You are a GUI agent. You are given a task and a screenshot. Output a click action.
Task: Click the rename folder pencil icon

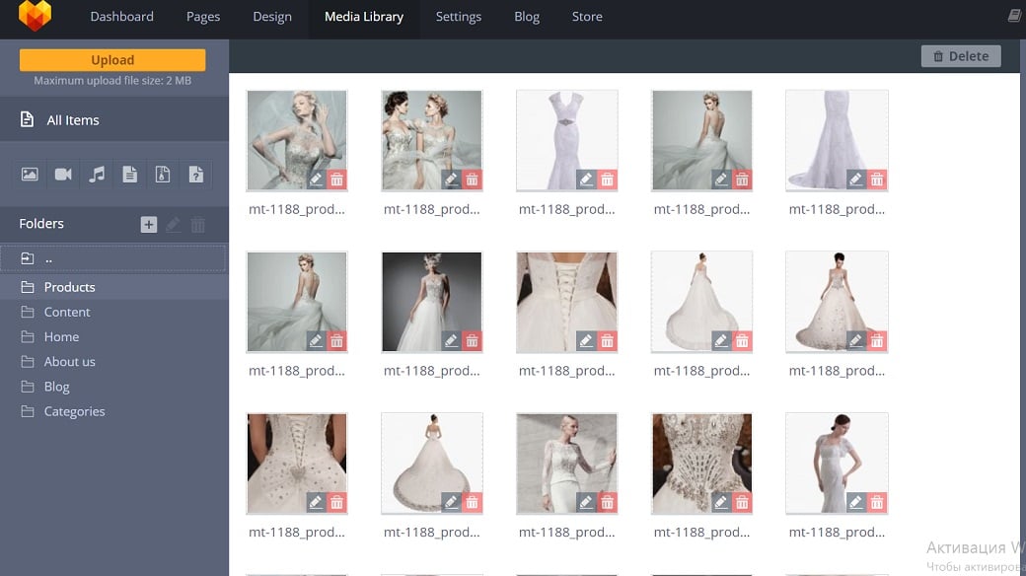pyautogui.click(x=173, y=225)
